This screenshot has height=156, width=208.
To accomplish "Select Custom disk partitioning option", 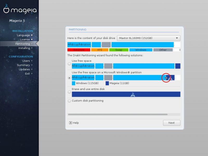I will click(x=69, y=101).
